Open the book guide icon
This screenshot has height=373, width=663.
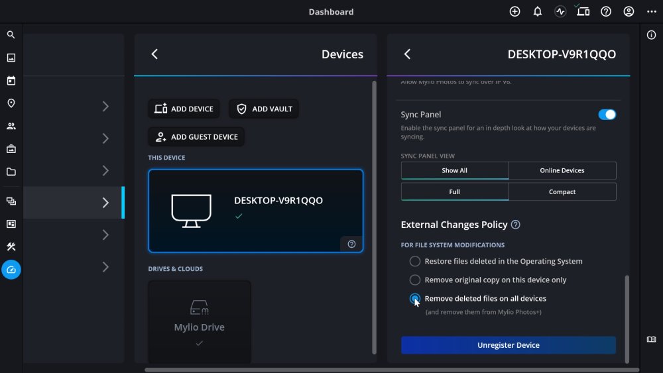[651, 339]
